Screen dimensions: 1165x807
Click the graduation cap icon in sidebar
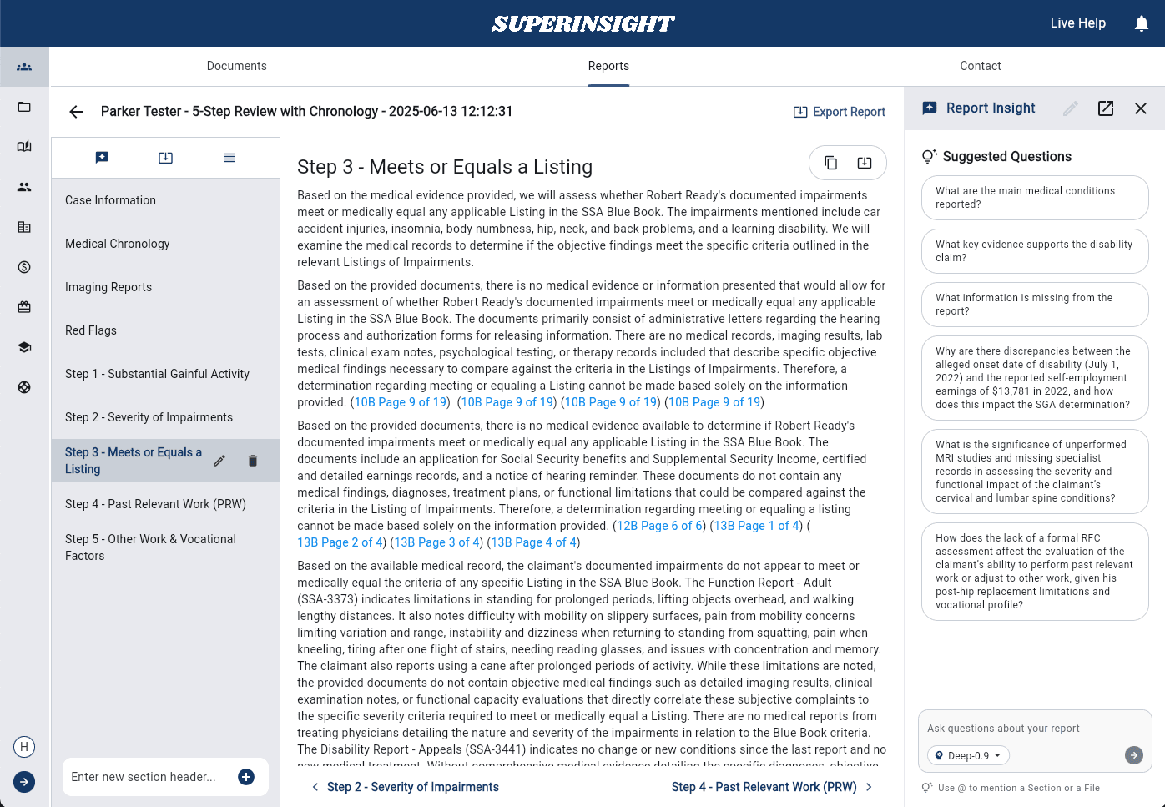24,347
